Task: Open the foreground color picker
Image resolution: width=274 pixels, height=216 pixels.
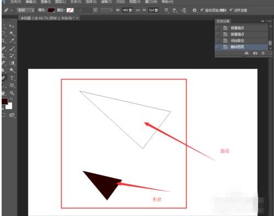Action: [4, 101]
